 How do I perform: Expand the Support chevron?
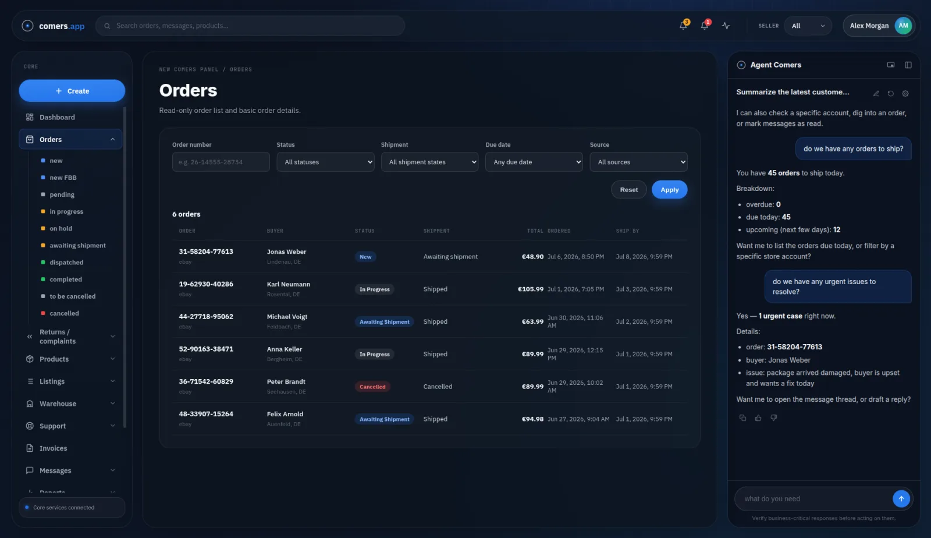pyautogui.click(x=112, y=426)
